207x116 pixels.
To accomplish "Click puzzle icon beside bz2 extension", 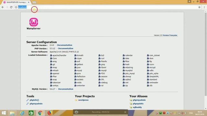I will (x=100, y=55).
